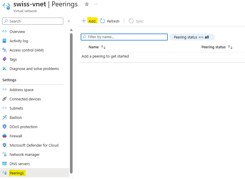This screenshot has width=245, height=179.
Task: Open Network manager
Action: point(25,154)
